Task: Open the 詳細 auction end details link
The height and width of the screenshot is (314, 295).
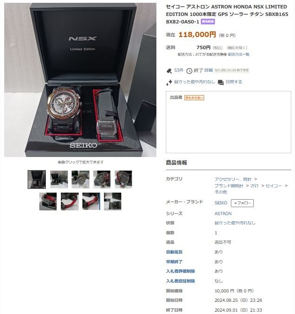Action: point(208,70)
